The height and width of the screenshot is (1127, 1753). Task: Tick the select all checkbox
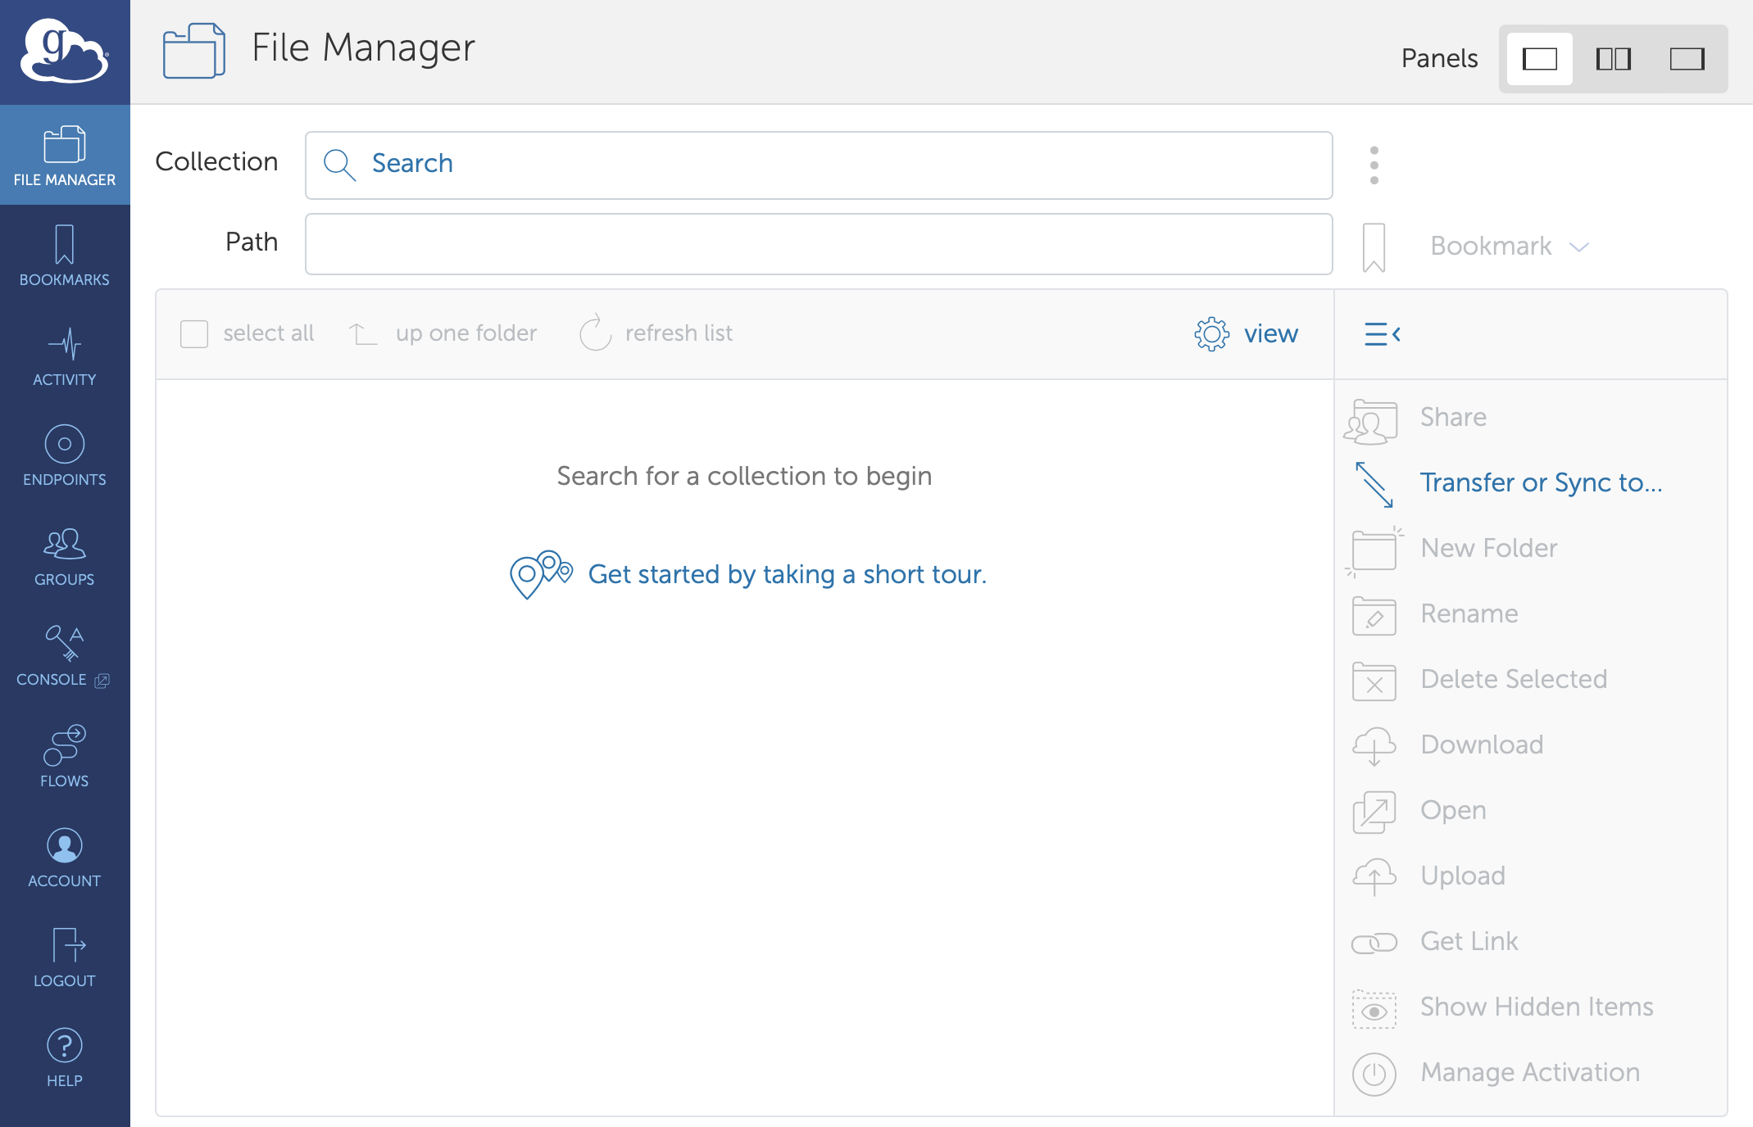pos(194,333)
